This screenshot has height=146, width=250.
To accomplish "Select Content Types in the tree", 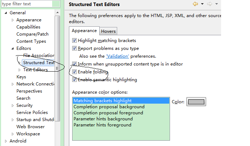I will (x=31, y=41).
